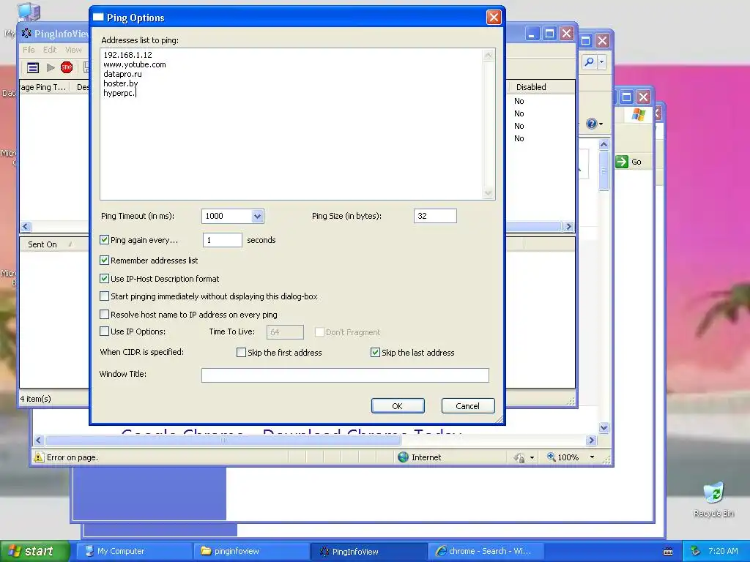This screenshot has height=562, width=750.
Task: Close the Ping Options dialog with X
Action: [x=494, y=18]
